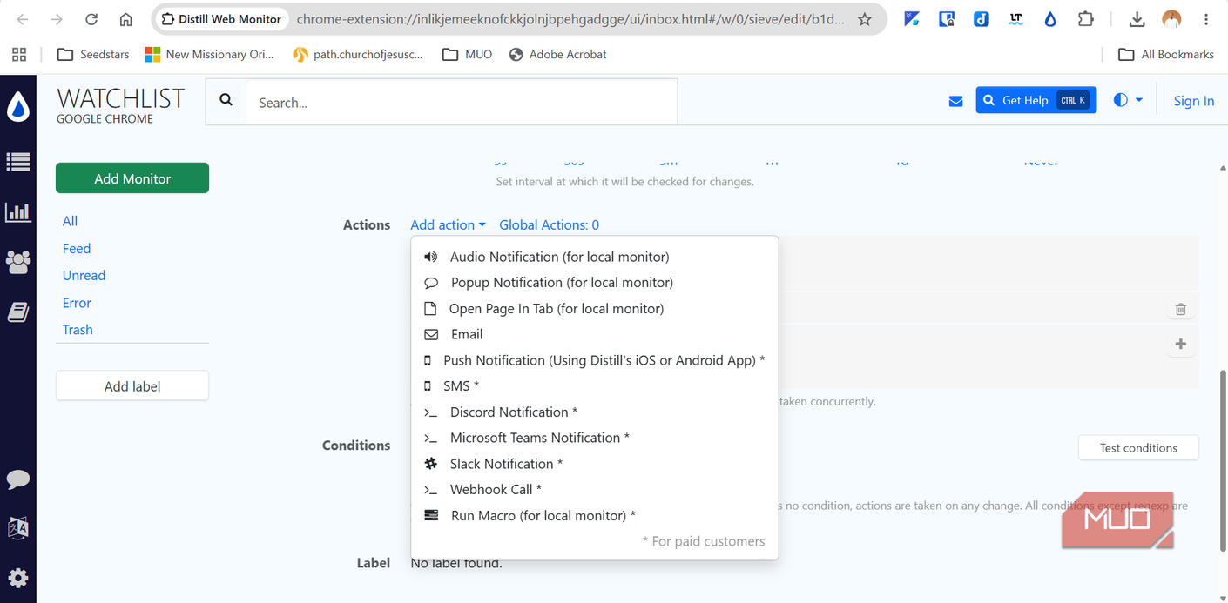
Task: Reload the page in Chrome
Action: [91, 19]
